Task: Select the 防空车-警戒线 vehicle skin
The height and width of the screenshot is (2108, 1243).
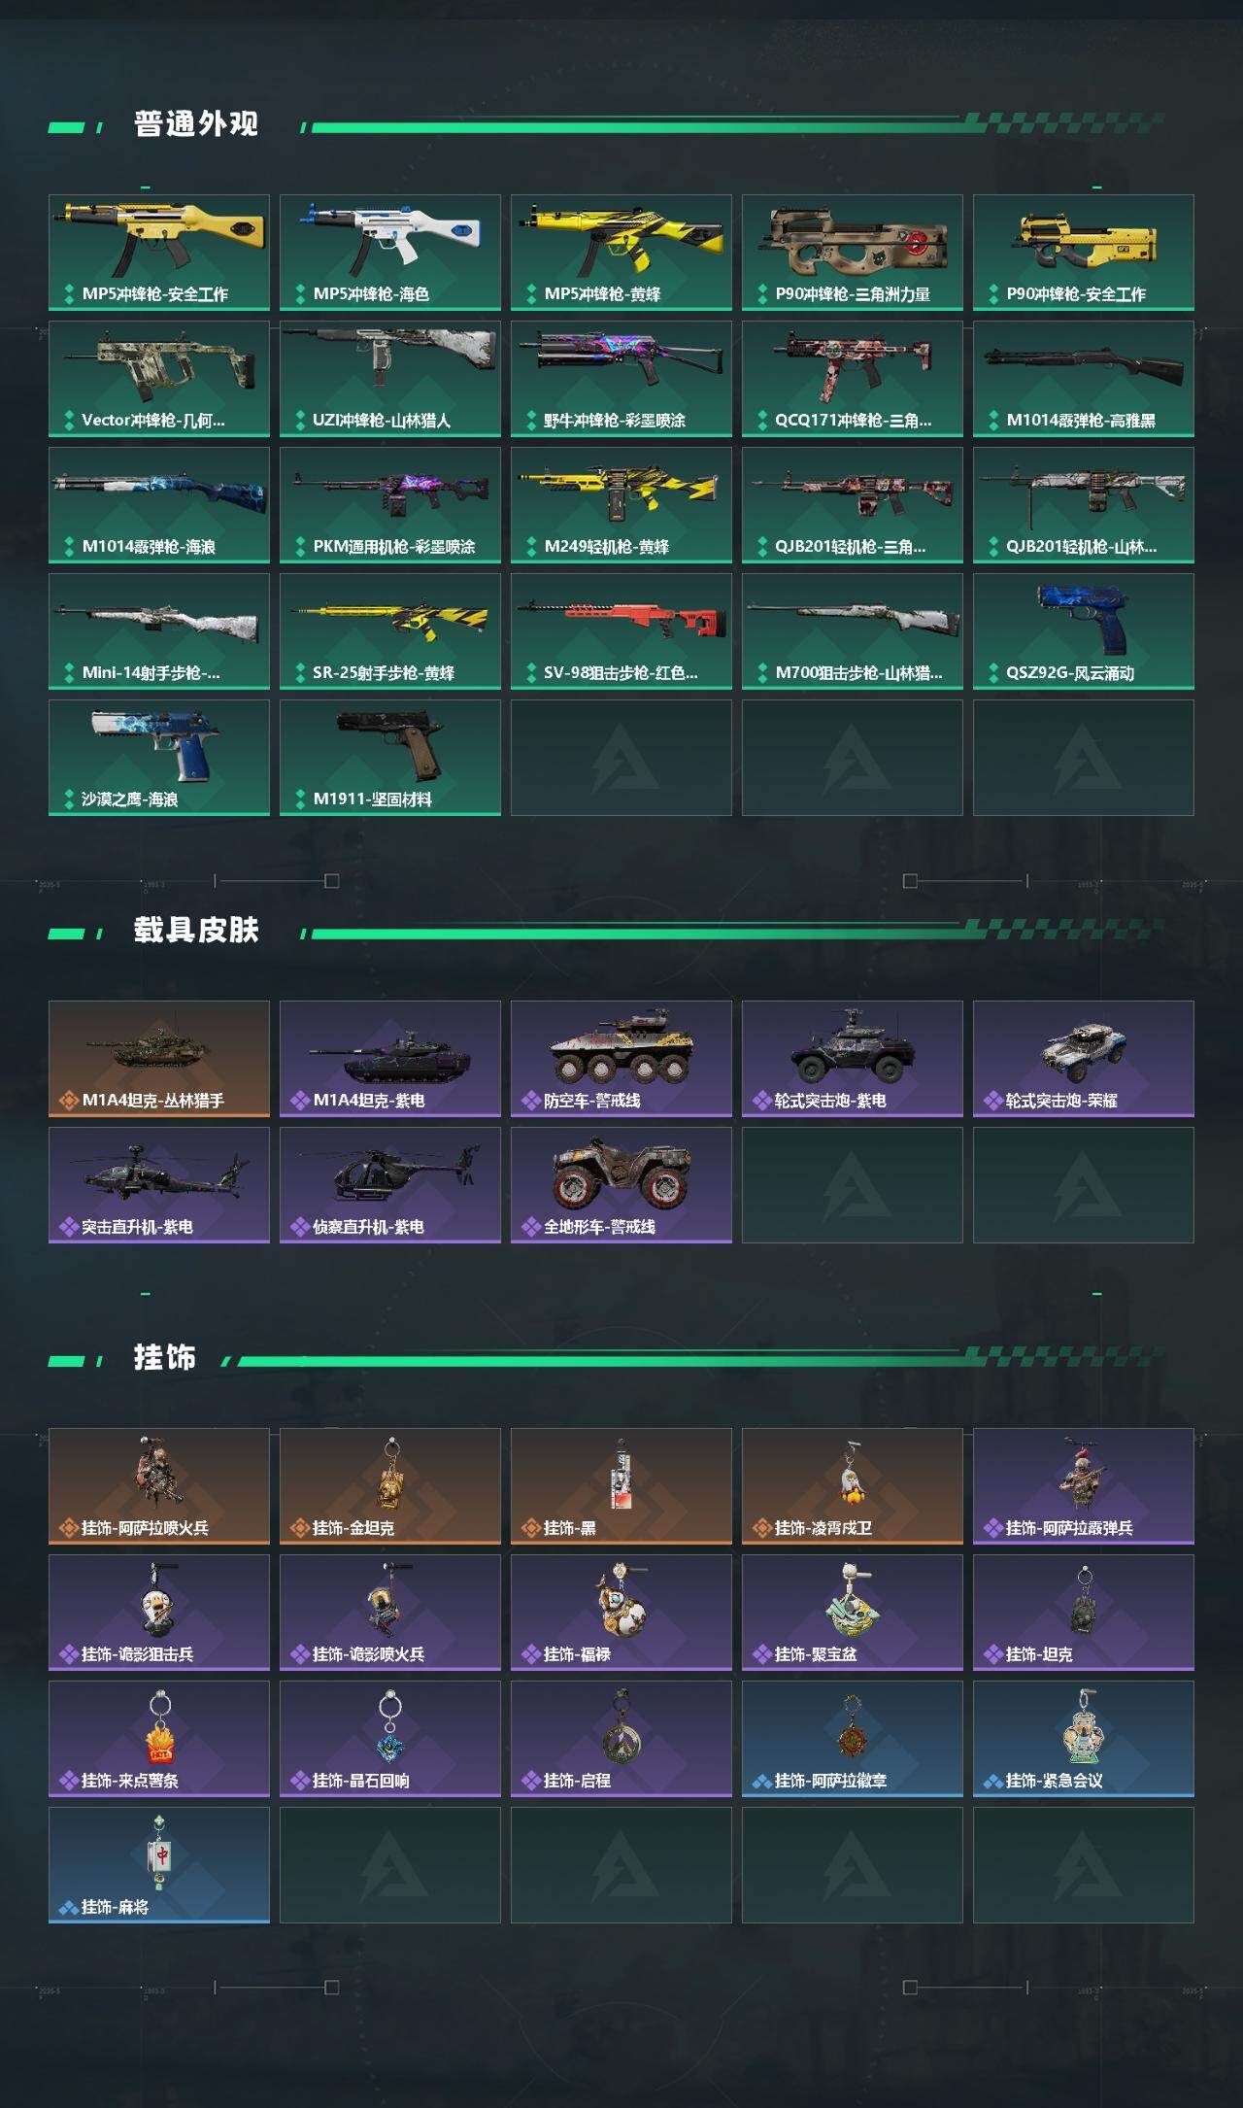Action: pyautogui.click(x=621, y=1059)
